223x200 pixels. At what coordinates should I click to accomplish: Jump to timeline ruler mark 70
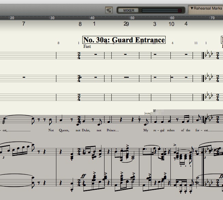click(212, 18)
